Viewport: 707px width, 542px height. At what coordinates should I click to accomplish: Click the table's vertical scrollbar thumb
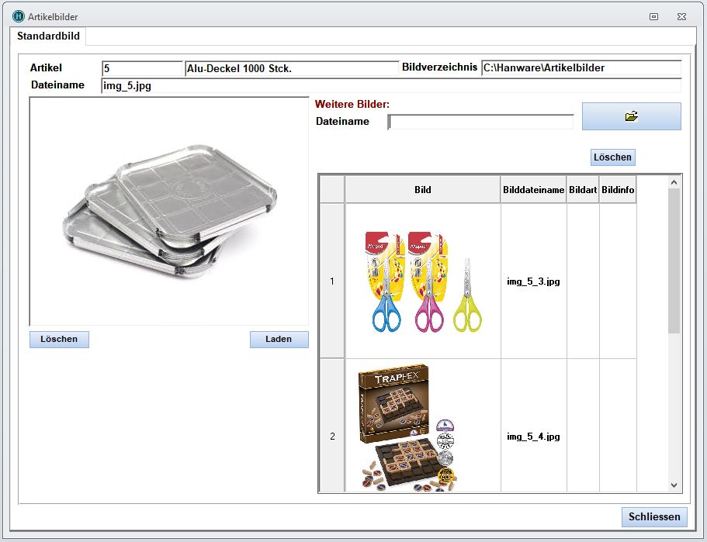click(674, 260)
